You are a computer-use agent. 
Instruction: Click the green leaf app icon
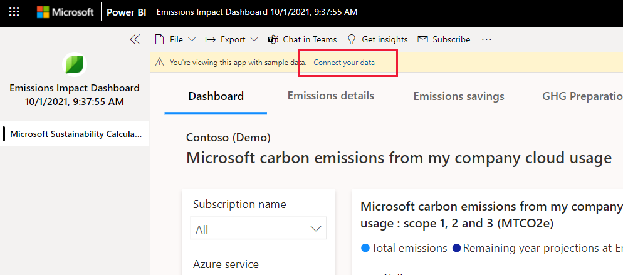click(x=75, y=64)
